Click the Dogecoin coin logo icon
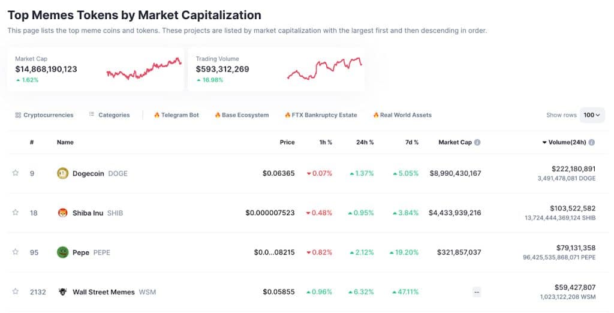Viewport: 614px width, 313px height. tap(62, 173)
